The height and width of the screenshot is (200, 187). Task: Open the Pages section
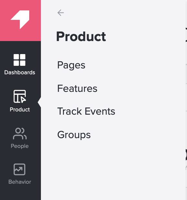pyautogui.click(x=71, y=65)
